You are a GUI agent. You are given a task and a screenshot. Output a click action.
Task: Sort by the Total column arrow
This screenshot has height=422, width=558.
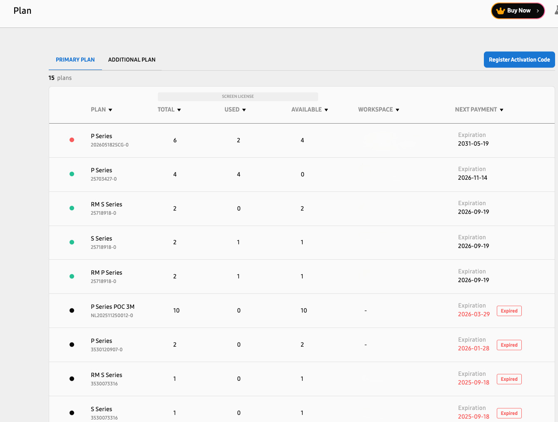(x=179, y=110)
